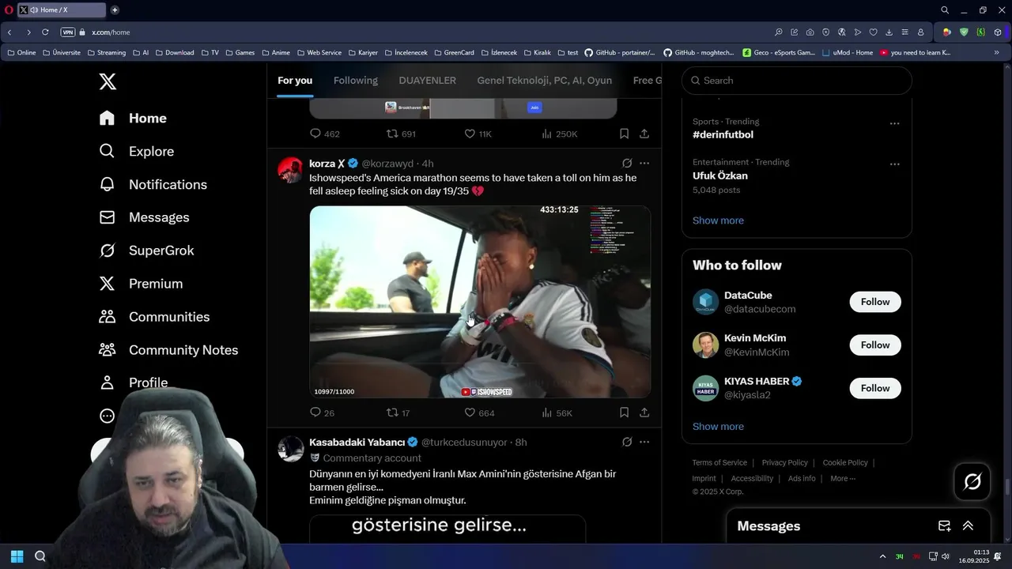Viewport: 1012px width, 569px height.
Task: Open Communities in the sidebar
Action: click(154, 317)
